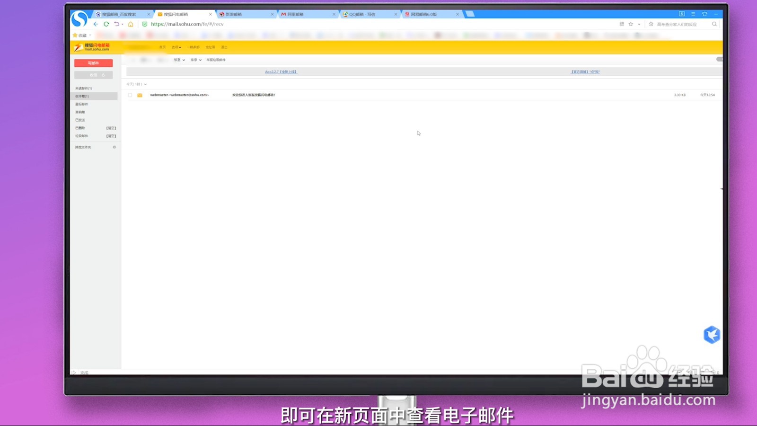Collapse the 今天 mail group chevron

pyautogui.click(x=145, y=84)
